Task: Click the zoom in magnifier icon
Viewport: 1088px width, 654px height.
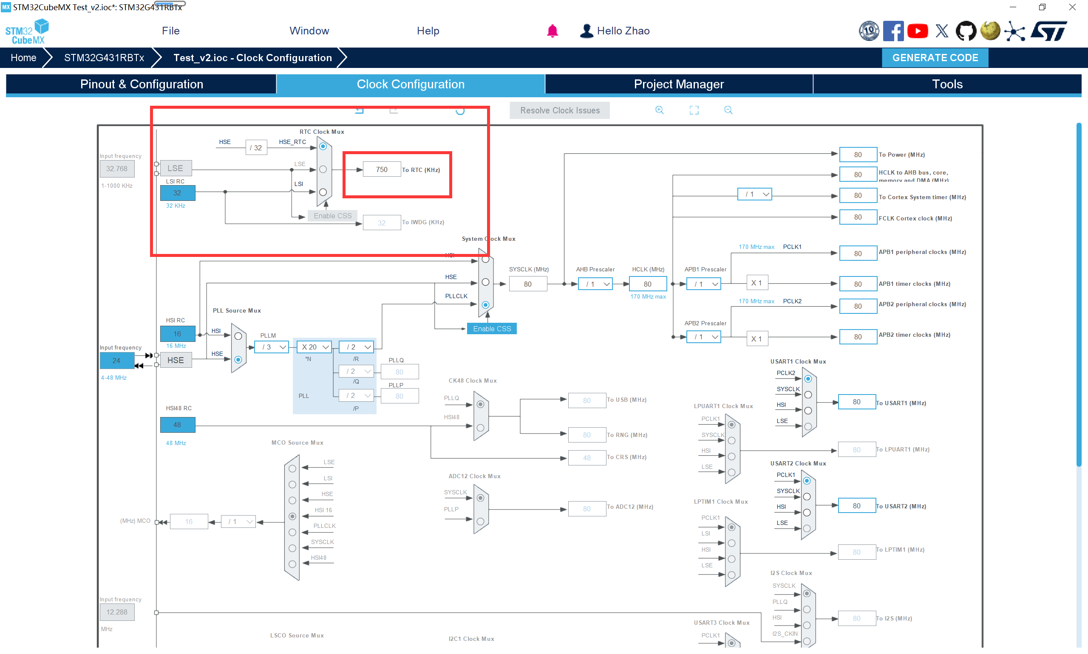Action: pos(659,110)
